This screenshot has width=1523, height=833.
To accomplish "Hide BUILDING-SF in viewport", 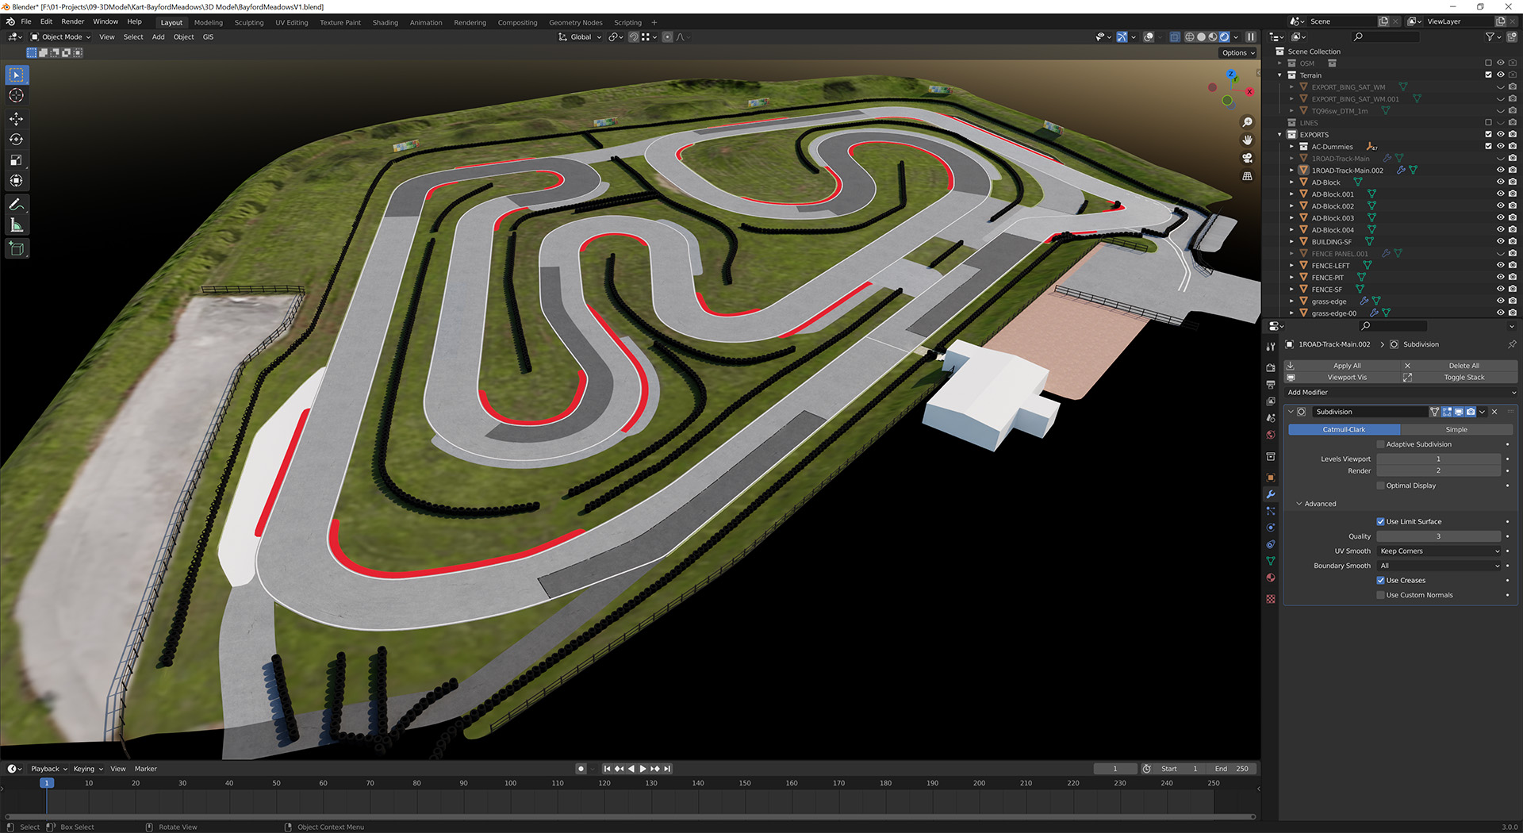I will 1500,242.
